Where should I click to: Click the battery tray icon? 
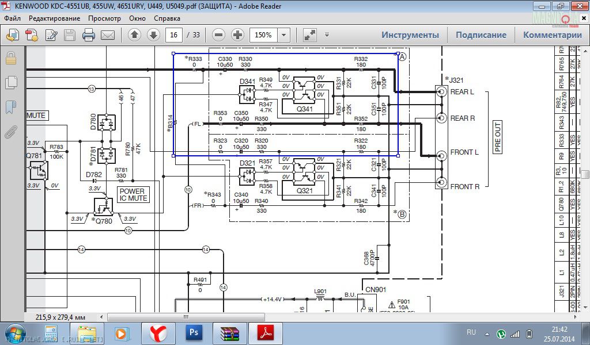pyautogui.click(x=529, y=333)
